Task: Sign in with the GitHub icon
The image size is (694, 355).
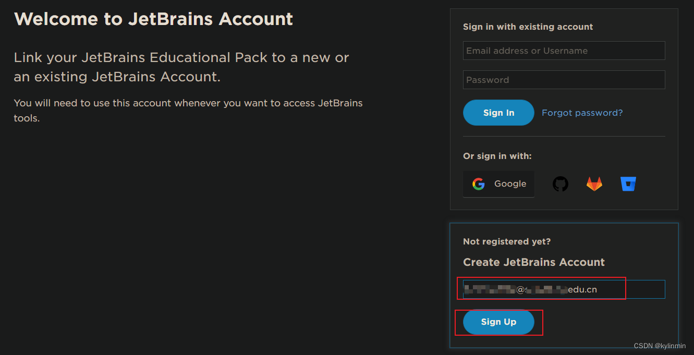Action: tap(561, 184)
